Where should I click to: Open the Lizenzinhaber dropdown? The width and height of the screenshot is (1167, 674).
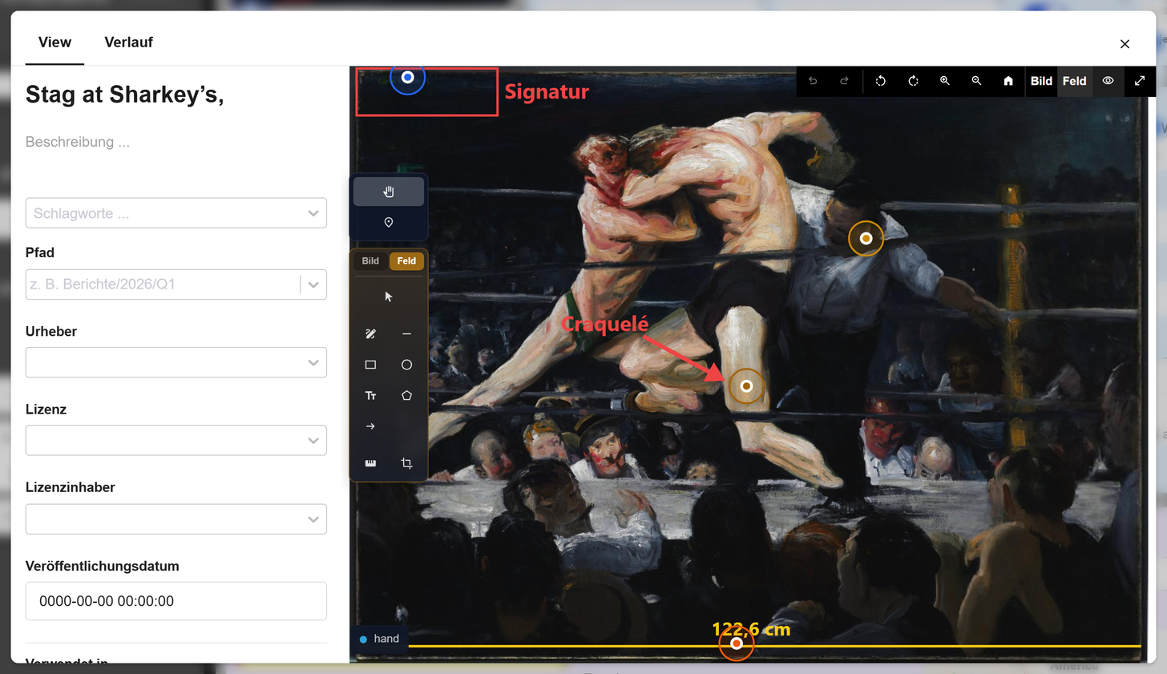click(x=176, y=519)
